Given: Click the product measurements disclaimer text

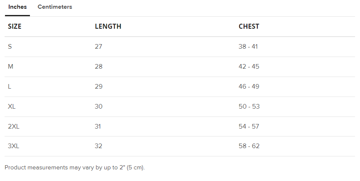Looking at the screenshot, I should pyautogui.click(x=74, y=168).
